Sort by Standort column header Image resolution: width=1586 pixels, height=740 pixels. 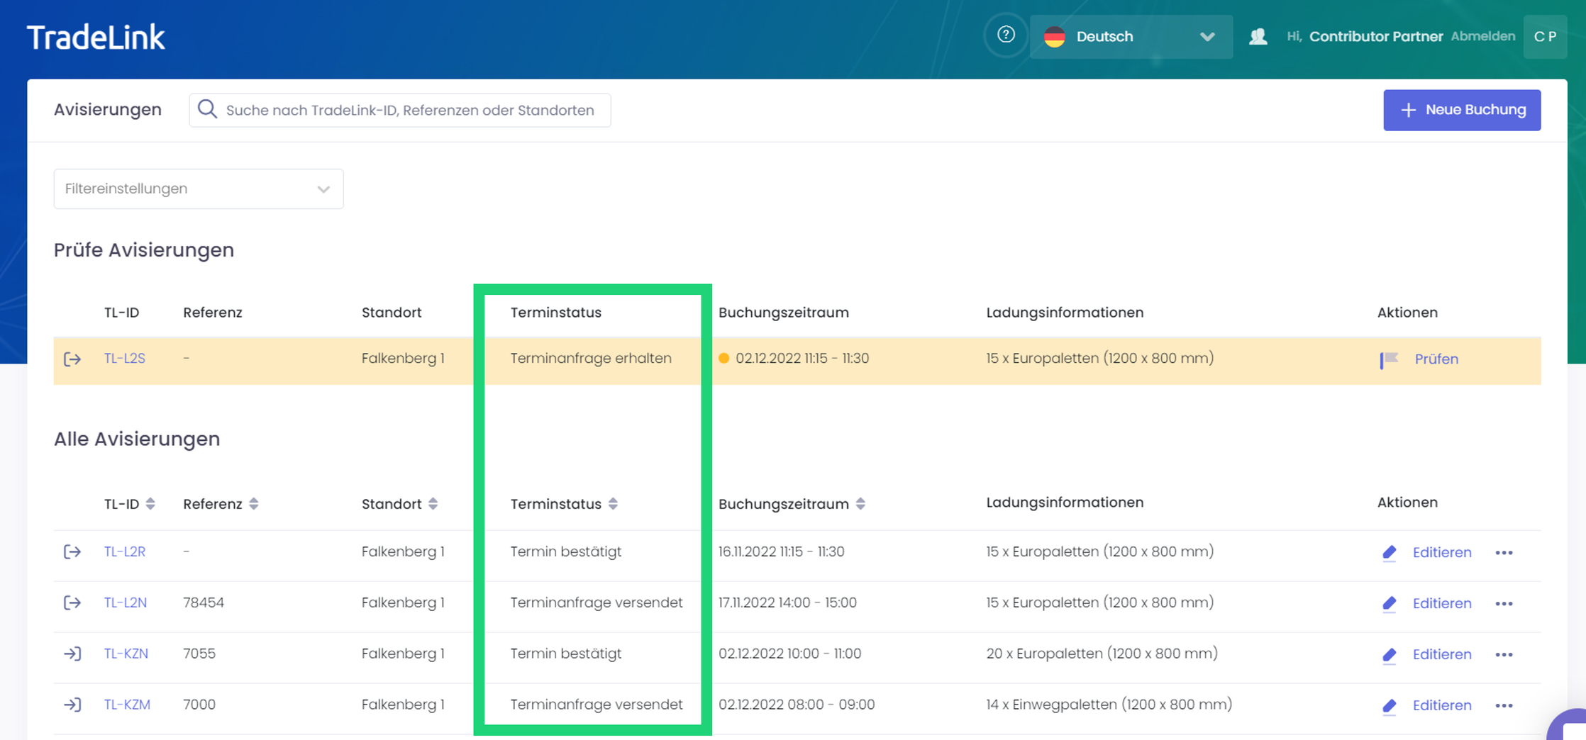tap(433, 504)
